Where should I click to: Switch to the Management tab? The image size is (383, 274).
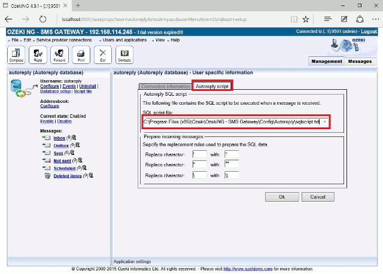click(x=327, y=61)
